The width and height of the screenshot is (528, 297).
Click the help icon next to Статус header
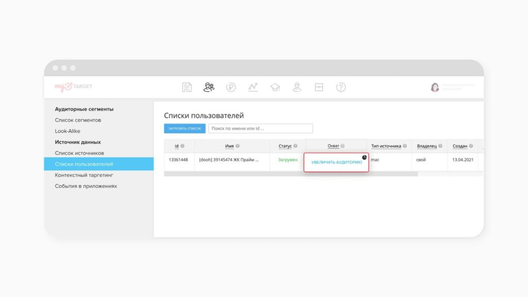click(x=295, y=146)
